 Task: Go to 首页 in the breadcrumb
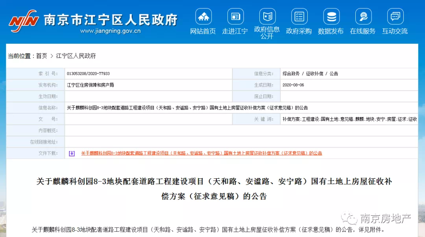pyautogui.click(x=41, y=56)
